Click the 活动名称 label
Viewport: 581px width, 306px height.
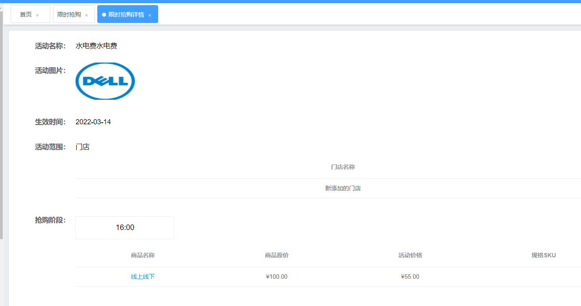50,46
